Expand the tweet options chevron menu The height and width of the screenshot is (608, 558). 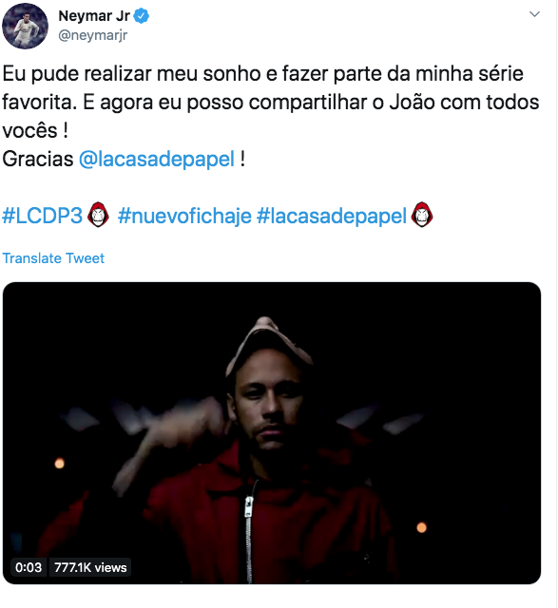click(535, 14)
